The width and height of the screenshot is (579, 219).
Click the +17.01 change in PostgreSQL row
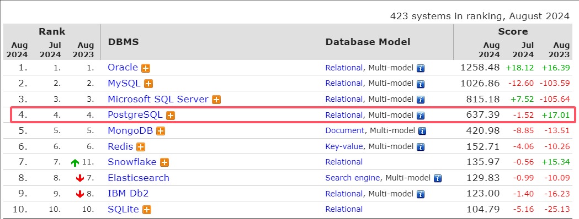(556, 116)
